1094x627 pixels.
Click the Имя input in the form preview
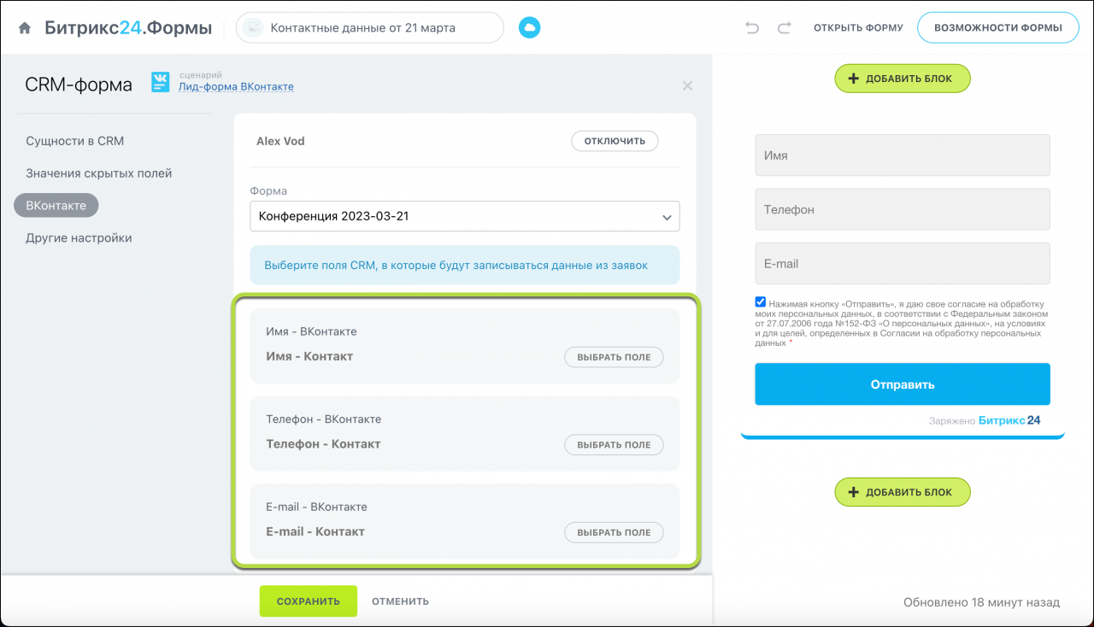point(903,155)
